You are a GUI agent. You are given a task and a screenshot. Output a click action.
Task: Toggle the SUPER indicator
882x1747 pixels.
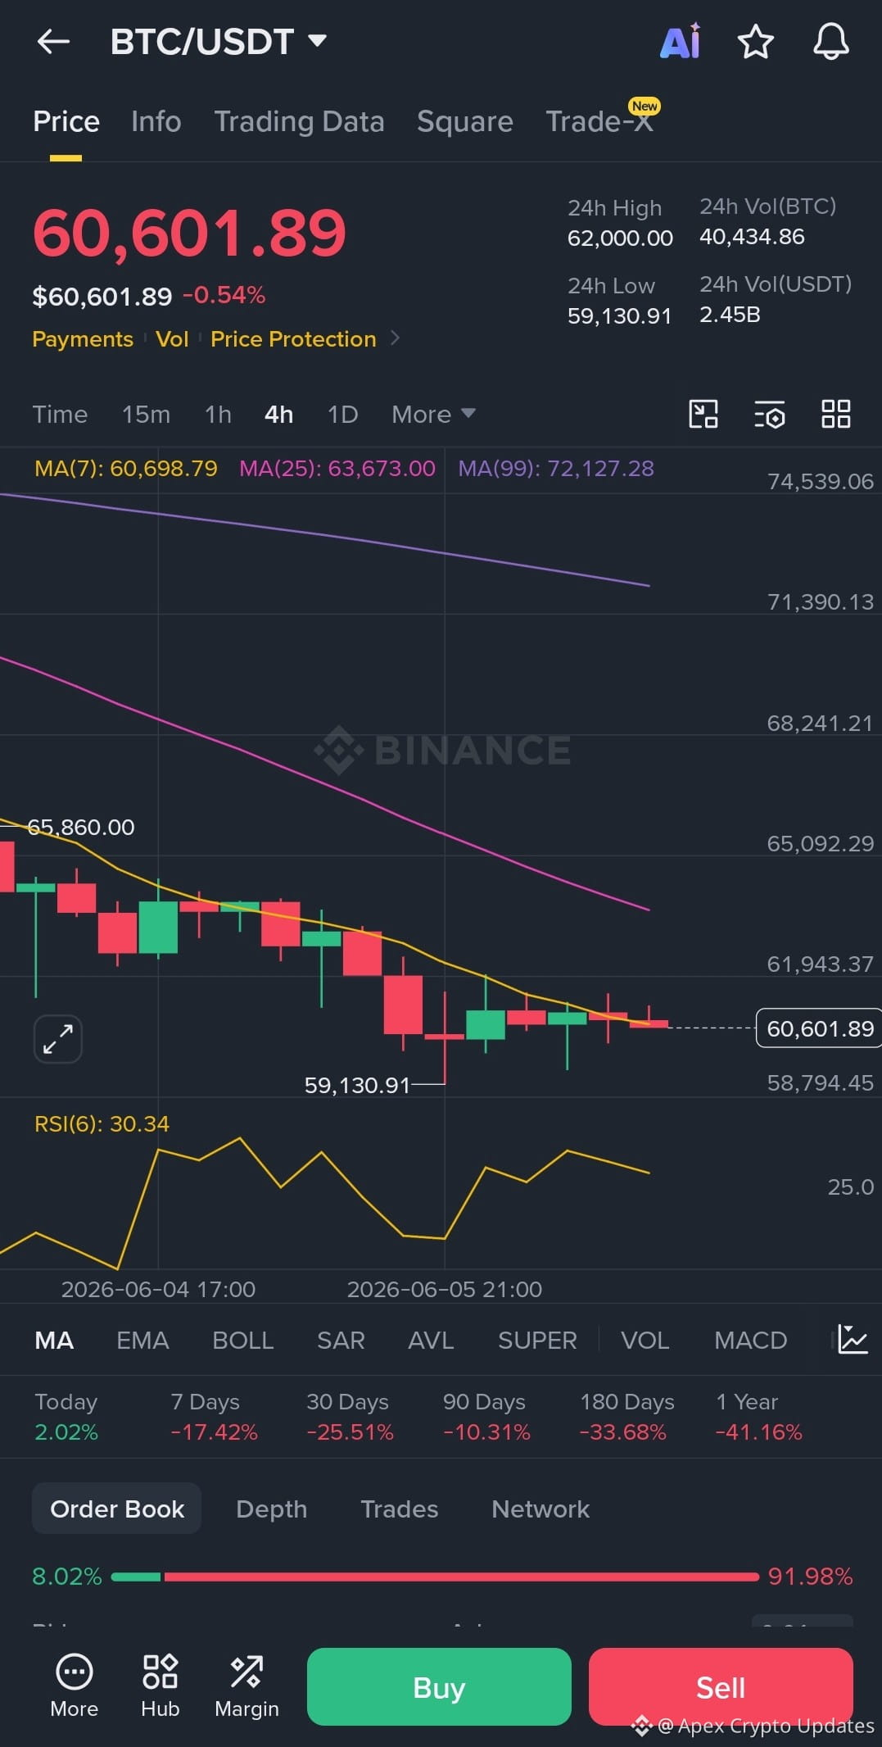(537, 1340)
